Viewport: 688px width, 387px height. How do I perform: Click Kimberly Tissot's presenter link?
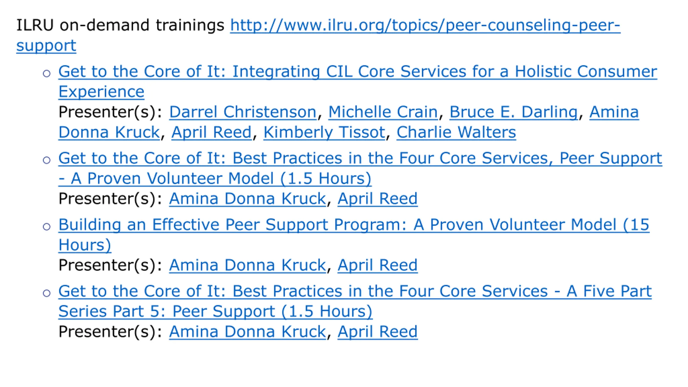(x=324, y=132)
